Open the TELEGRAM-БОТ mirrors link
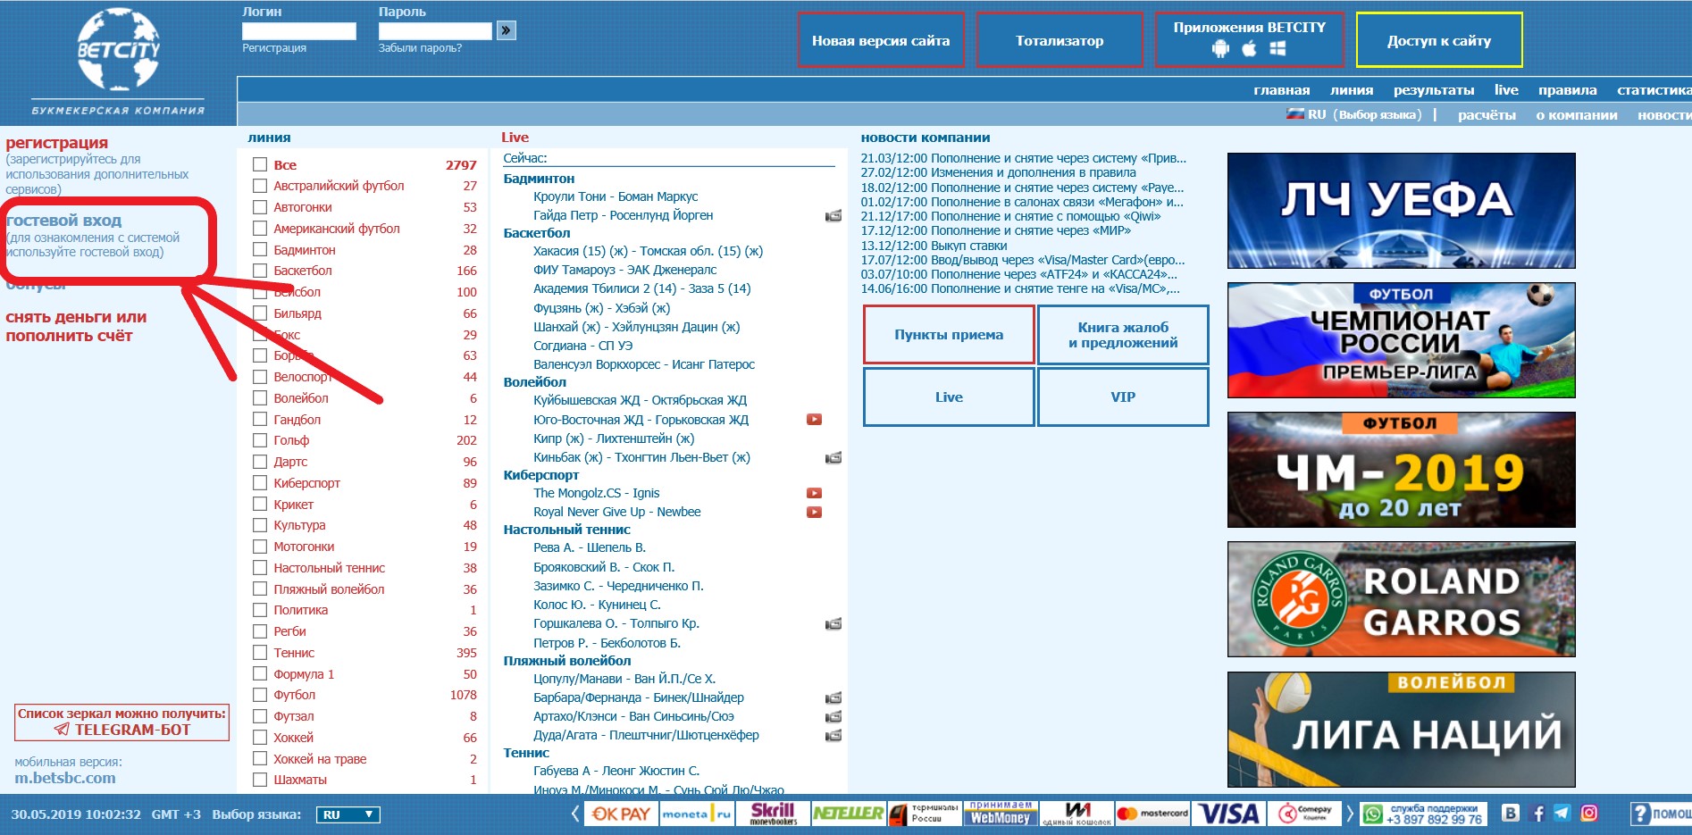This screenshot has width=1692, height=835. coord(121,722)
